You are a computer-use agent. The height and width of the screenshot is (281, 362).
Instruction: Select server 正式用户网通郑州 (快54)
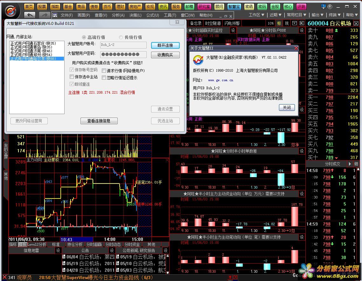tap(31, 55)
